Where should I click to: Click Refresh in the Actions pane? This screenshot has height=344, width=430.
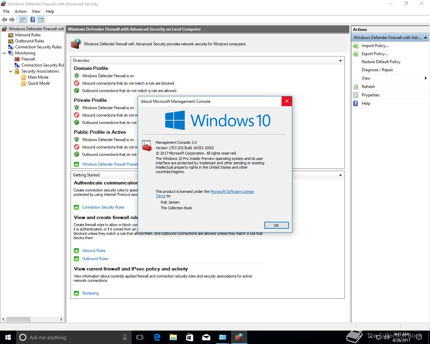[368, 87]
